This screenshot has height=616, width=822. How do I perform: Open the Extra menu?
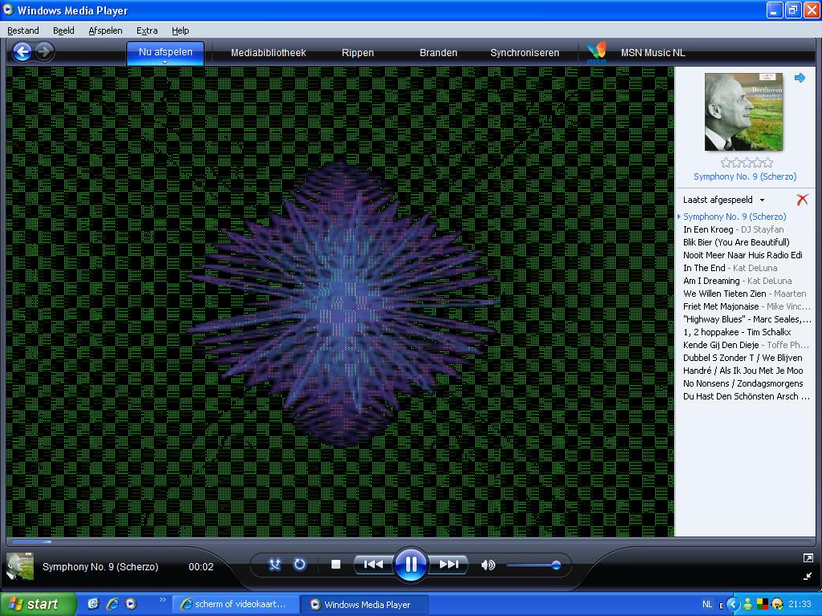click(147, 30)
